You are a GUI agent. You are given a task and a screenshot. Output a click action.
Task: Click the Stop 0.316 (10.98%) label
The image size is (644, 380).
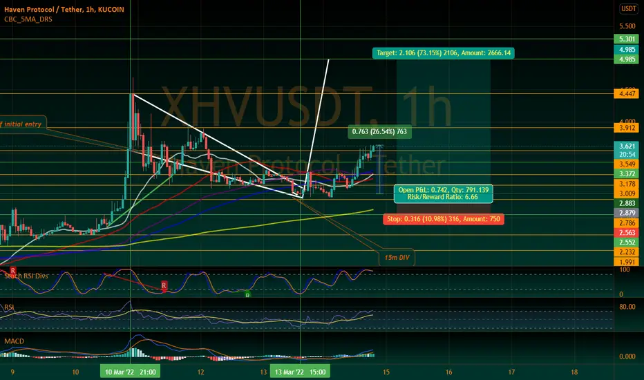(444, 219)
